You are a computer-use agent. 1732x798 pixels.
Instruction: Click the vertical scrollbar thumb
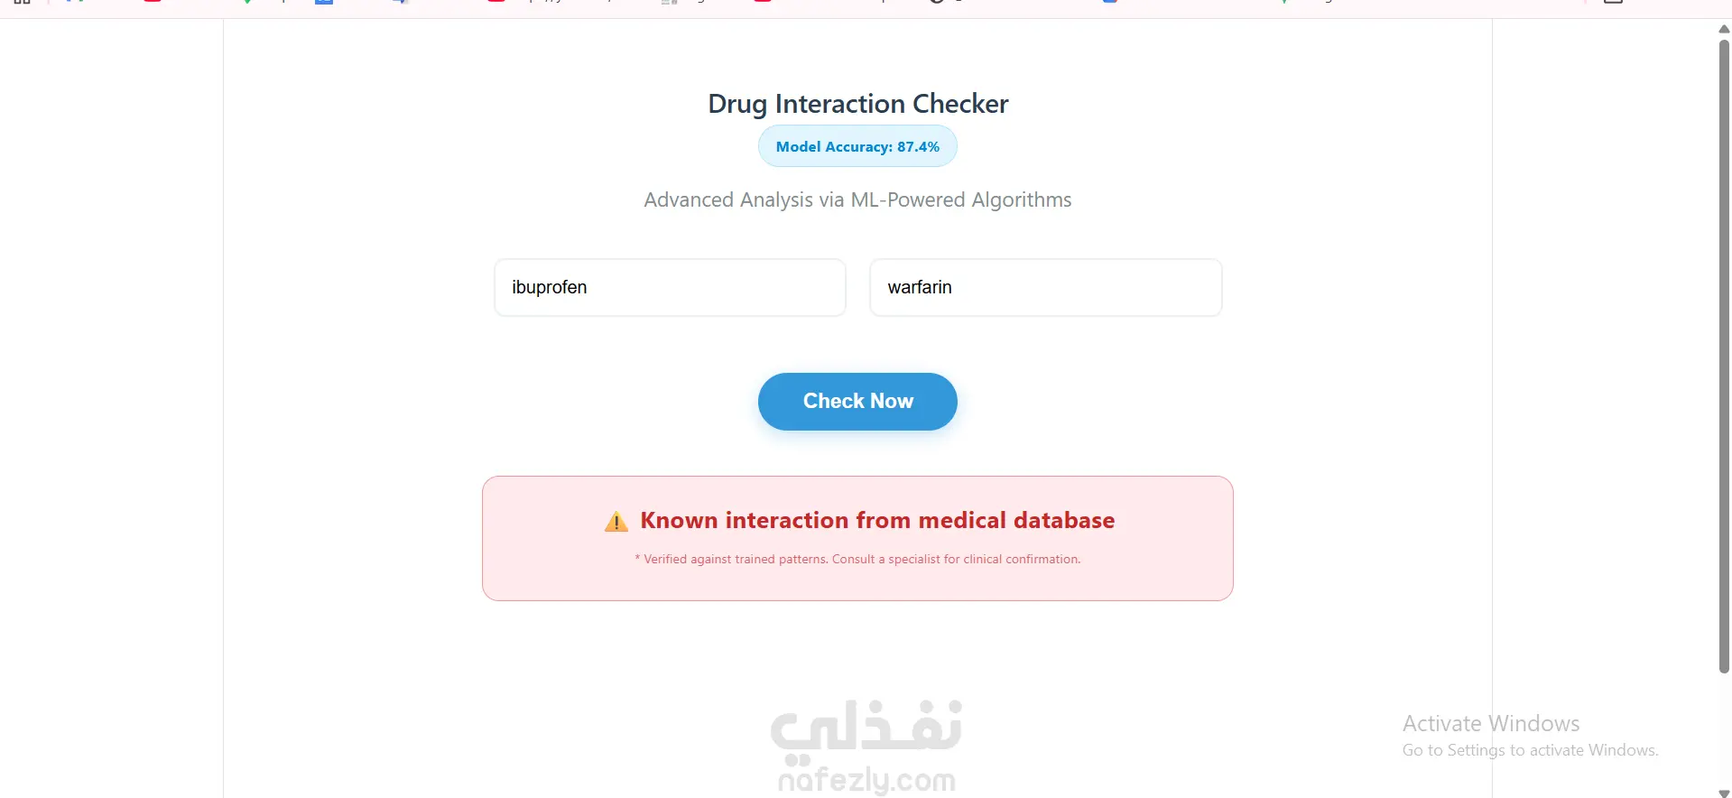point(1724,357)
